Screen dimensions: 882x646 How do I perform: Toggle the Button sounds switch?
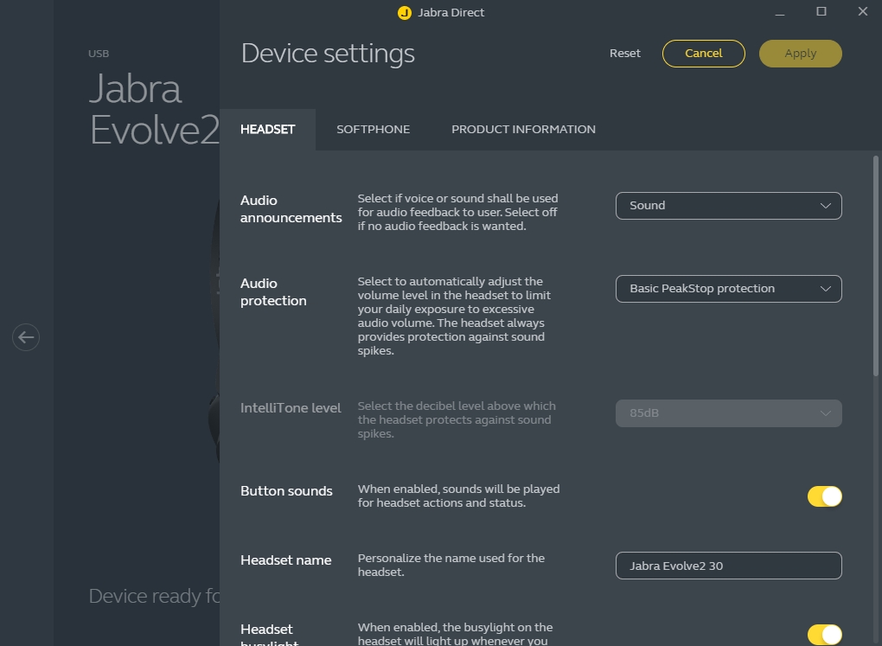point(825,496)
